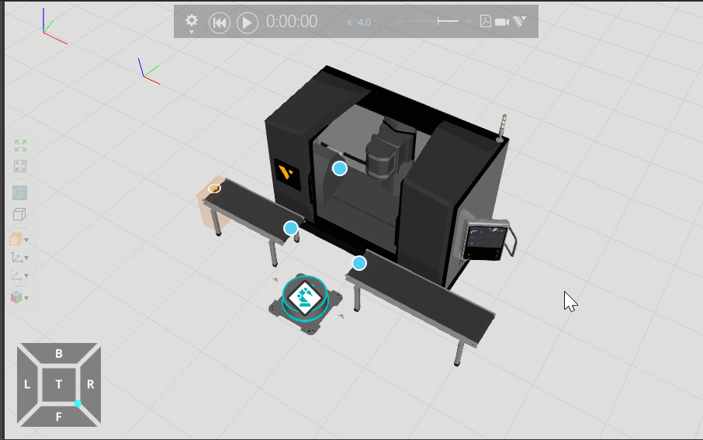Record simulation to video camera icon

[502, 22]
